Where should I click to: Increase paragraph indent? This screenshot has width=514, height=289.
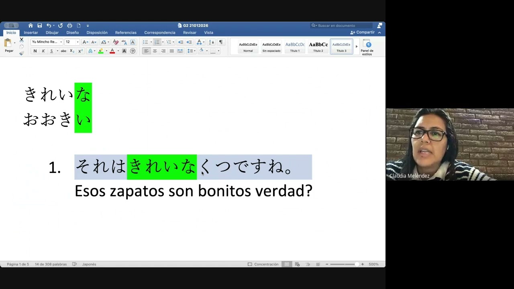[x=189, y=42]
